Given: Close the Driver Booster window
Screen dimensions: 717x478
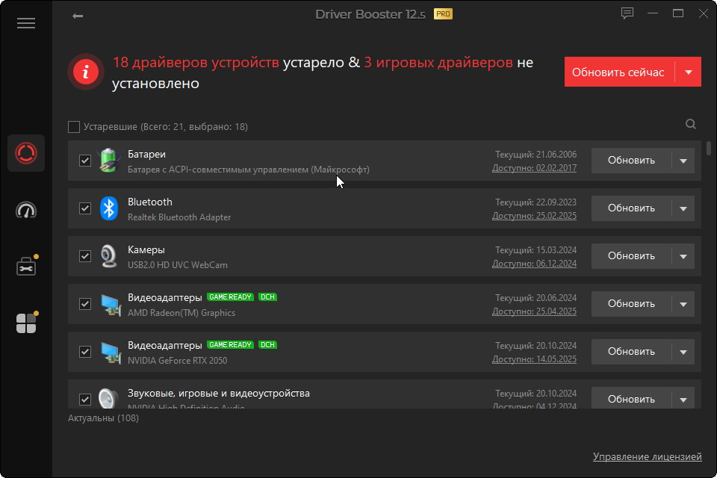Looking at the screenshot, I should 704,13.
